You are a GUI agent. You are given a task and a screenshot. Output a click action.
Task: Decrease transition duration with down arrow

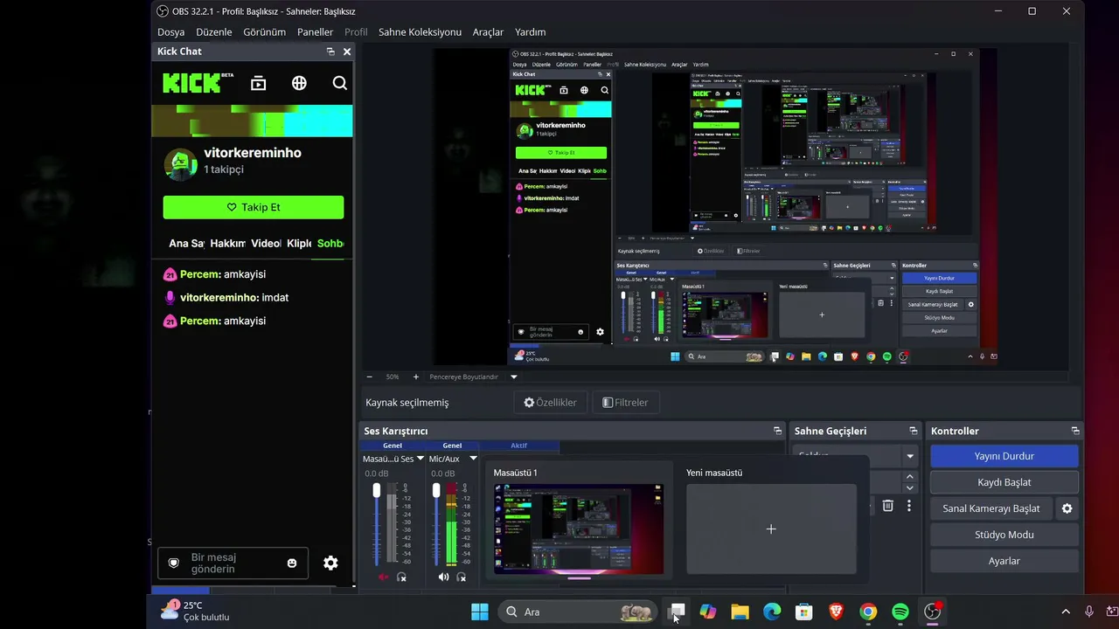[910, 487]
